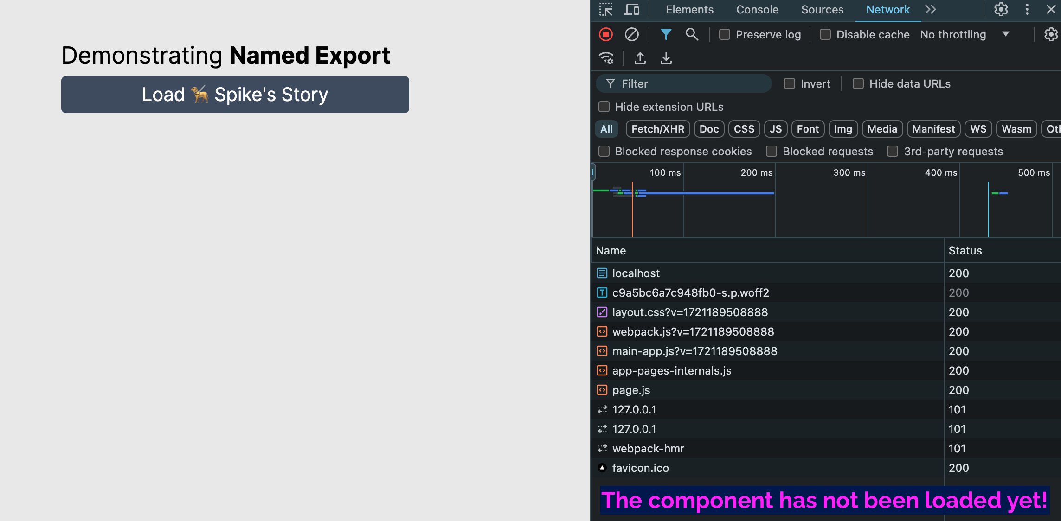1061x521 pixels.
Task: Click the export HAR download icon
Action: click(x=665, y=59)
